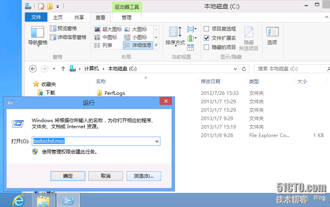This screenshot has width=330, height=207.
Task: Go forward in Explorer
Action: coord(44,69)
